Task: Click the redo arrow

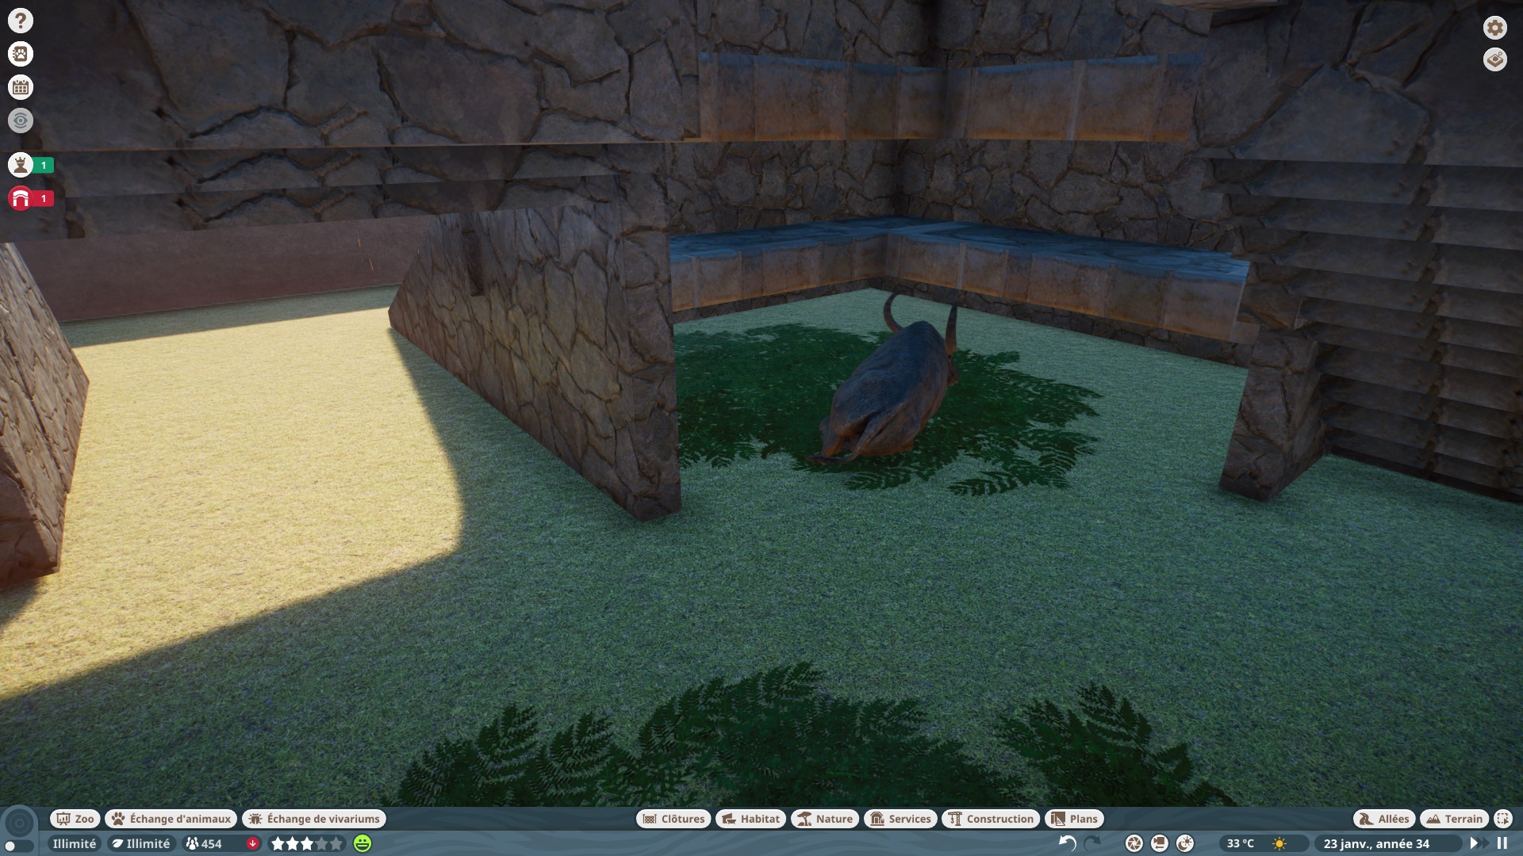Action: click(x=1093, y=843)
